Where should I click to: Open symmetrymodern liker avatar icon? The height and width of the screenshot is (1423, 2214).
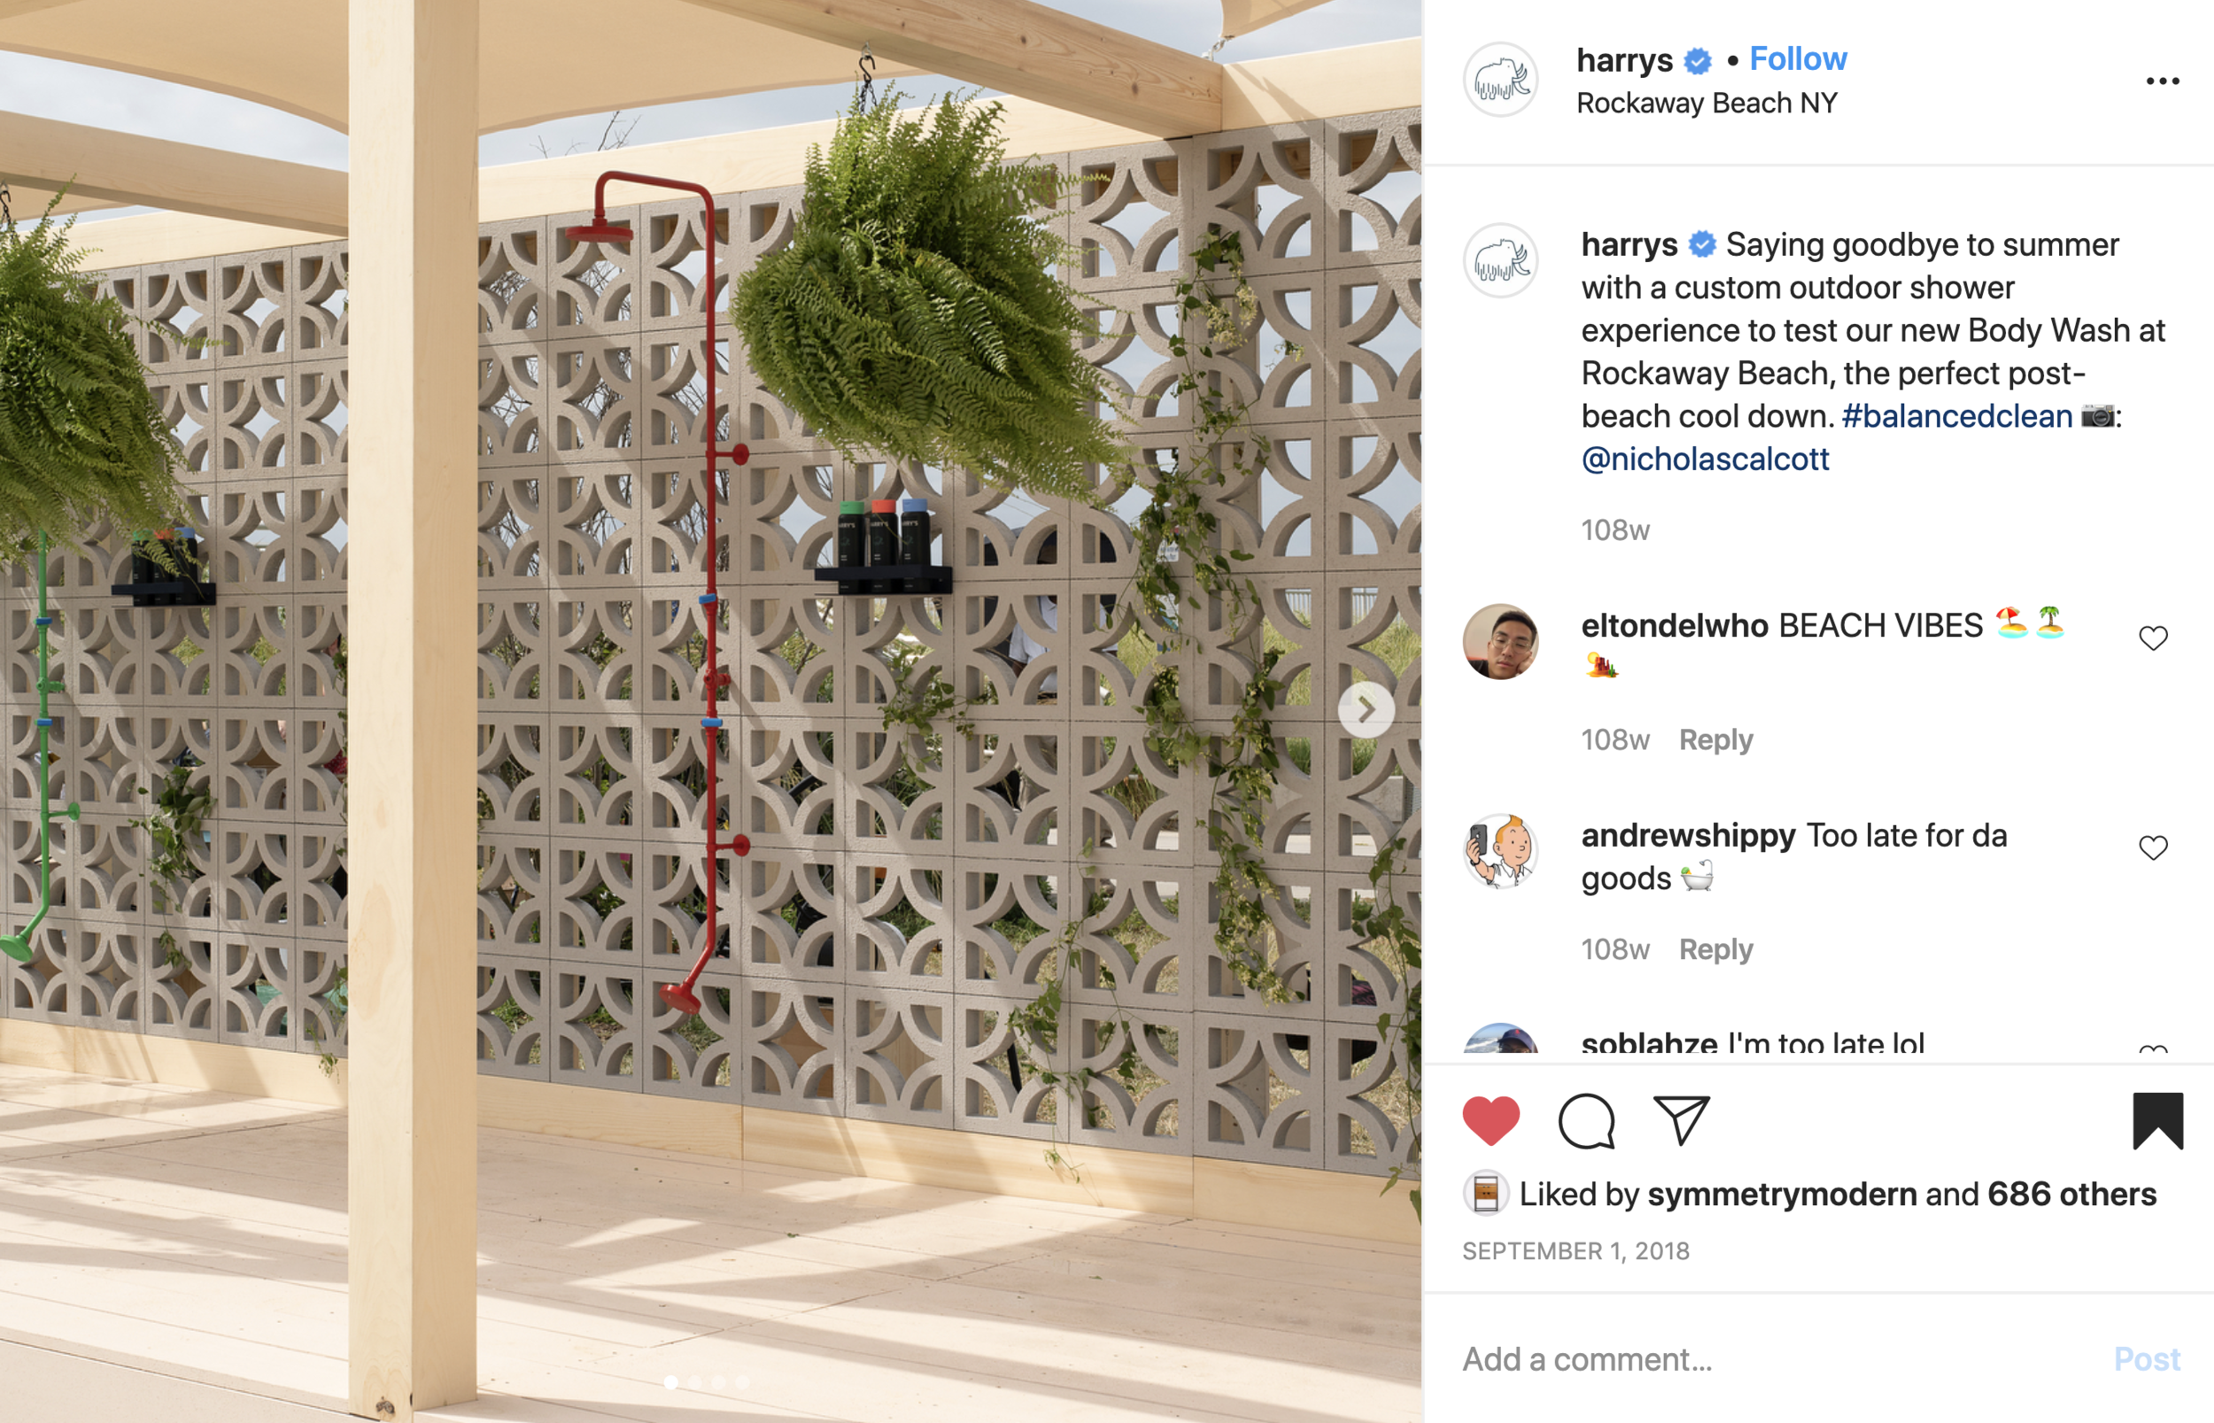coord(1485,1194)
